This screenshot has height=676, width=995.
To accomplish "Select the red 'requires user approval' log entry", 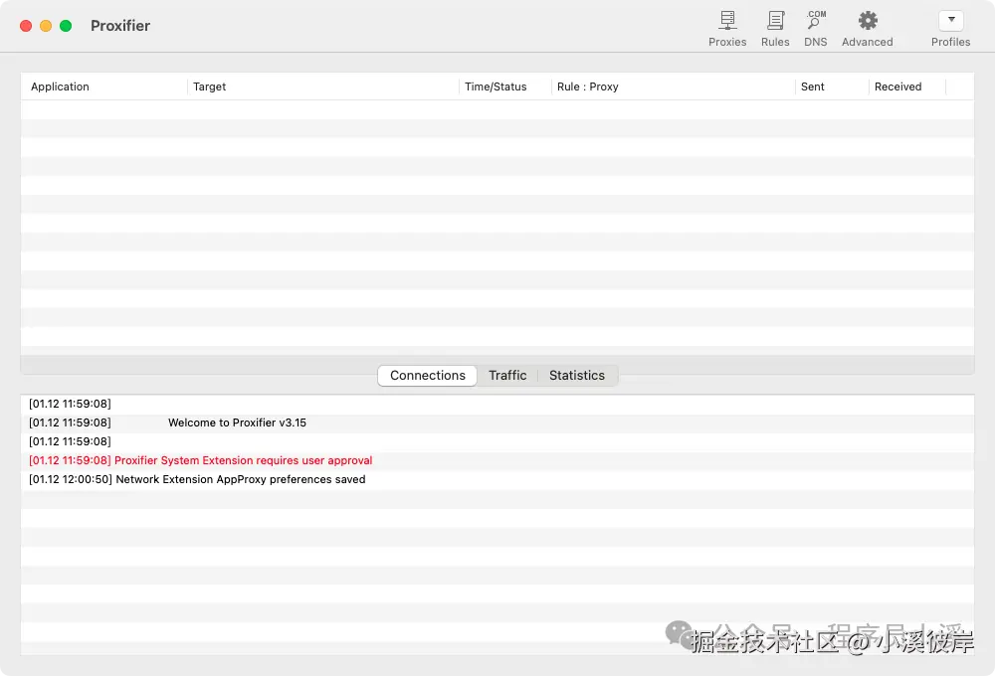I will (497, 461).
